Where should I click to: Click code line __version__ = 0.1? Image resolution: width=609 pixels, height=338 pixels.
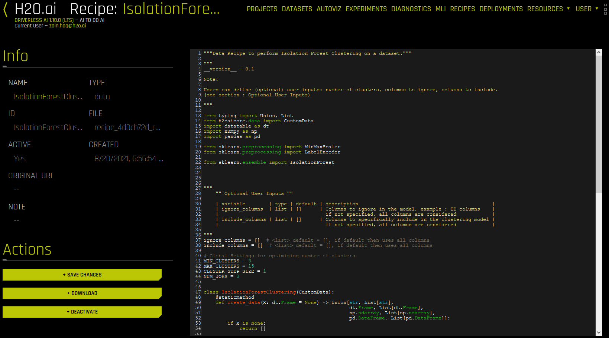click(x=229, y=69)
